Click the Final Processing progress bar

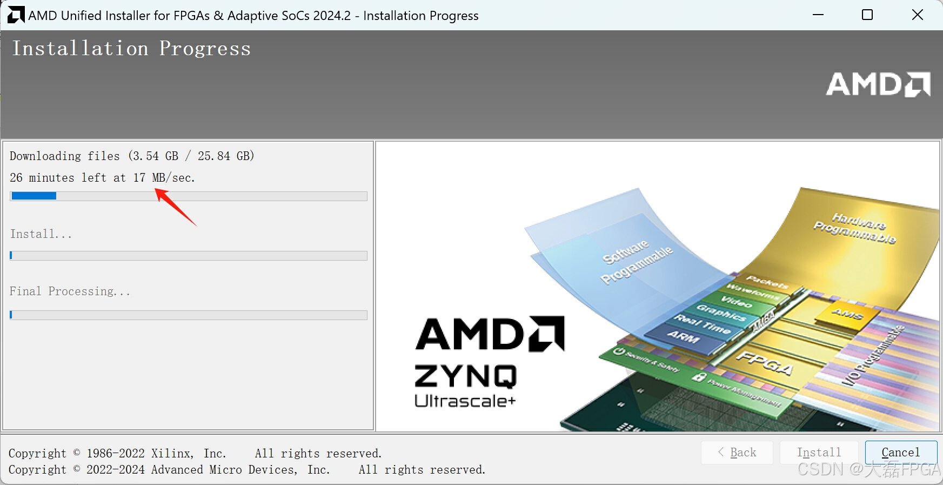click(x=189, y=315)
